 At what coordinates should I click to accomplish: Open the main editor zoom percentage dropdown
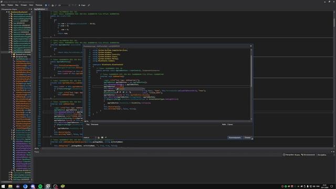[37, 148]
